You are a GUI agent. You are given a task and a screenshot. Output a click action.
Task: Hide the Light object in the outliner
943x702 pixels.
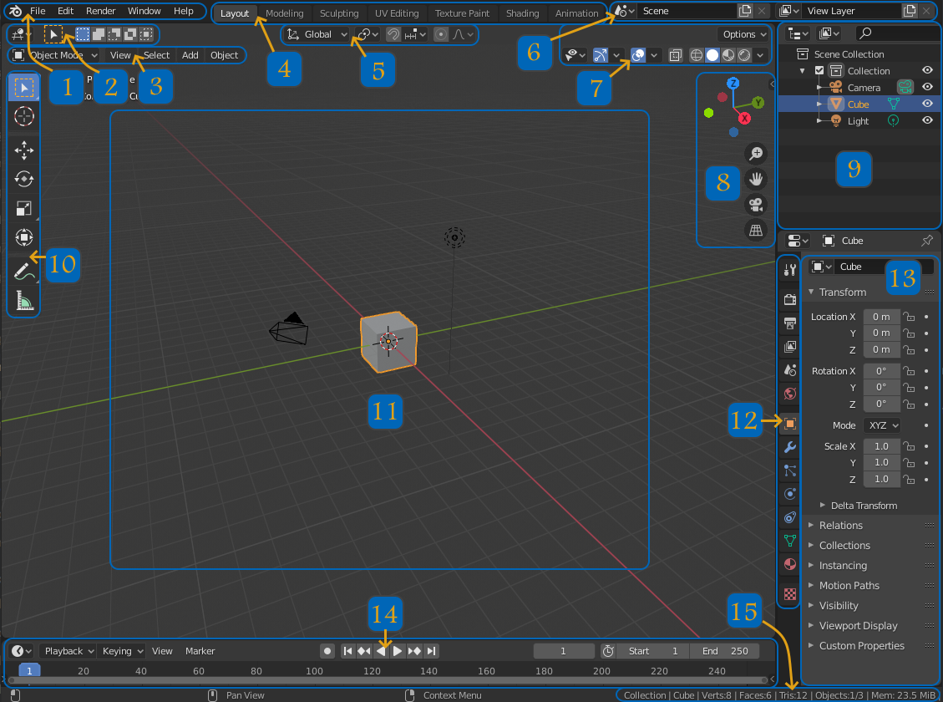927,120
